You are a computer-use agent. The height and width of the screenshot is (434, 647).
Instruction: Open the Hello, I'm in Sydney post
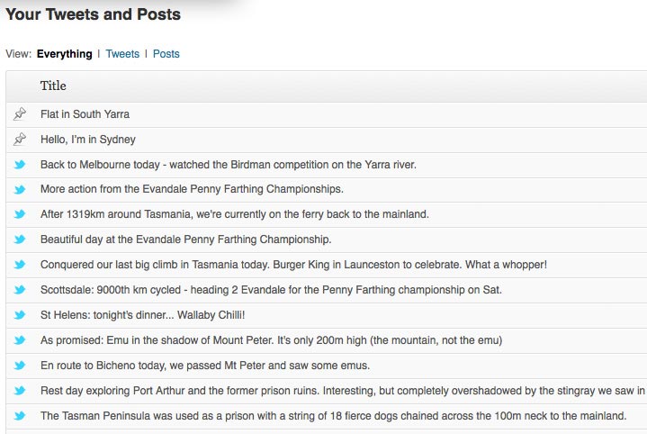(87, 140)
